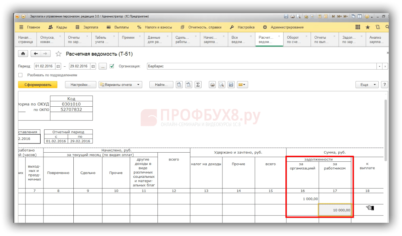Image resolution: width=402 pixels, height=236 pixels.
Task: Click the print icon in title bar
Action: click(292, 16)
